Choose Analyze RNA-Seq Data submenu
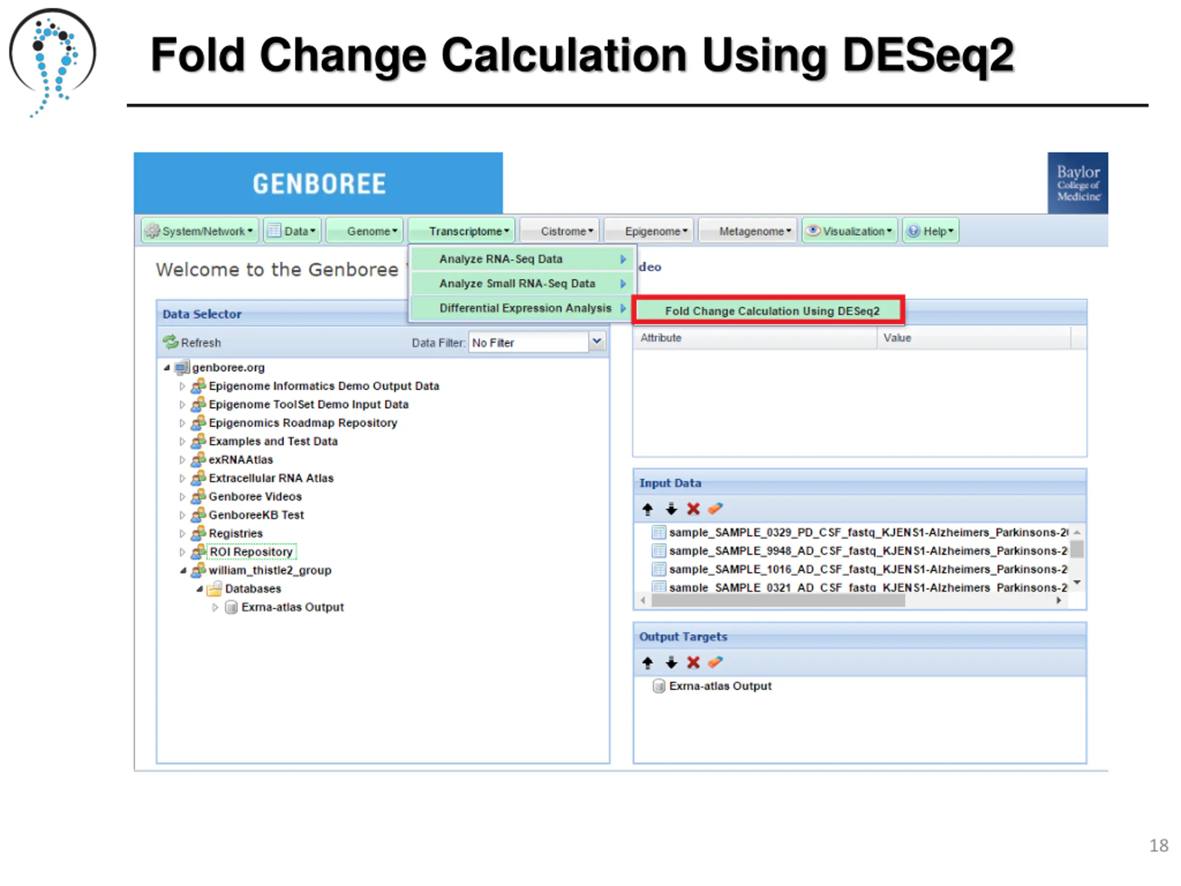This screenshot has height=886, width=1181. (x=522, y=259)
